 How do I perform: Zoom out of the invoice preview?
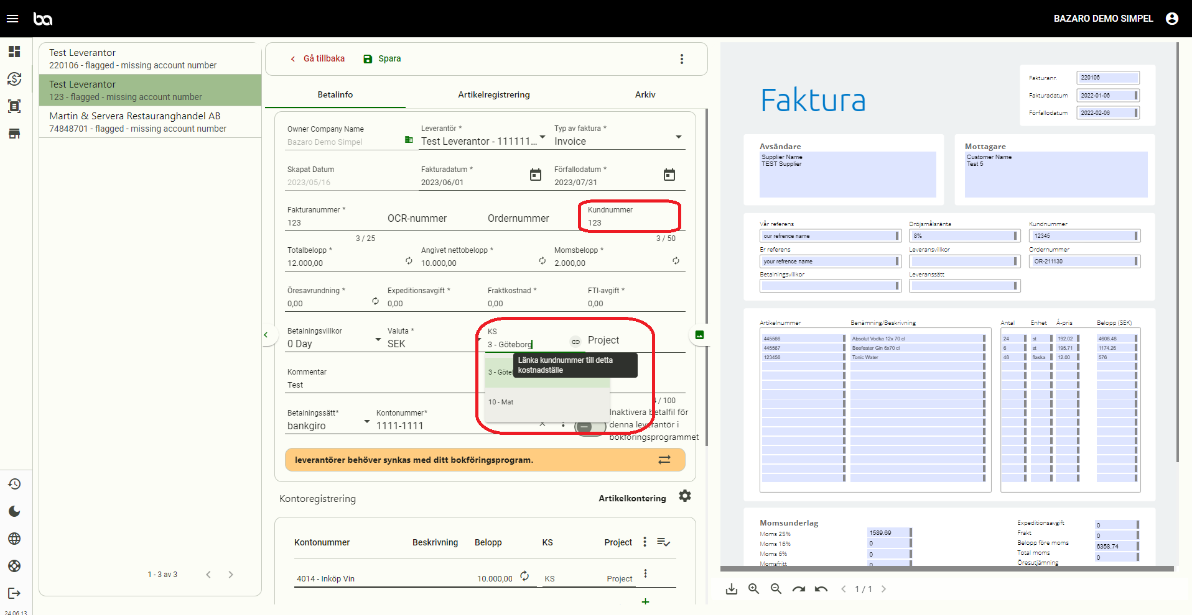(x=776, y=589)
